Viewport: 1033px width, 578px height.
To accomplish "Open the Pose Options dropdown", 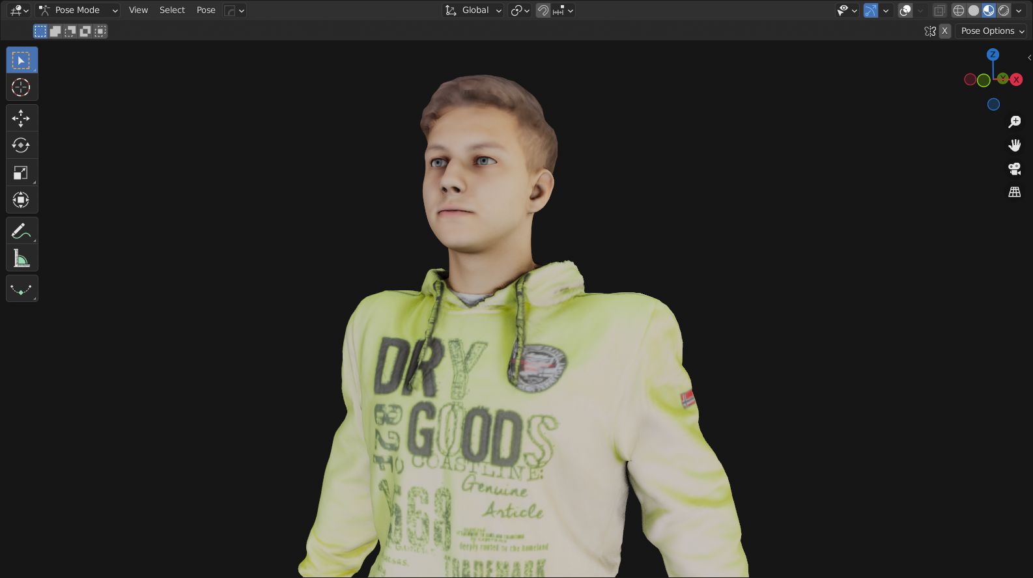I will click(x=991, y=31).
